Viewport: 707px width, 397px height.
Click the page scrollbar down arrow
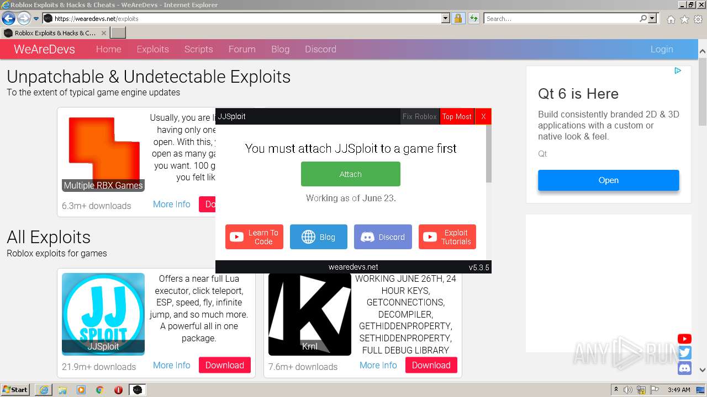(702, 371)
